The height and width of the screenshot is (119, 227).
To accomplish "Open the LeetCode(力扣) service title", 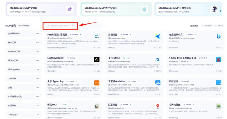I will pos(56,58).
